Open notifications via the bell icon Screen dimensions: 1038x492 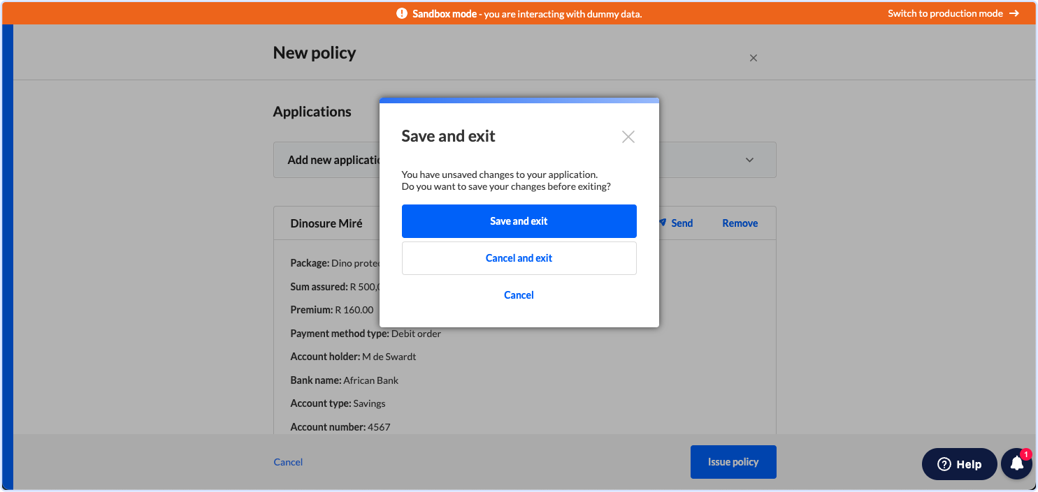(1016, 463)
